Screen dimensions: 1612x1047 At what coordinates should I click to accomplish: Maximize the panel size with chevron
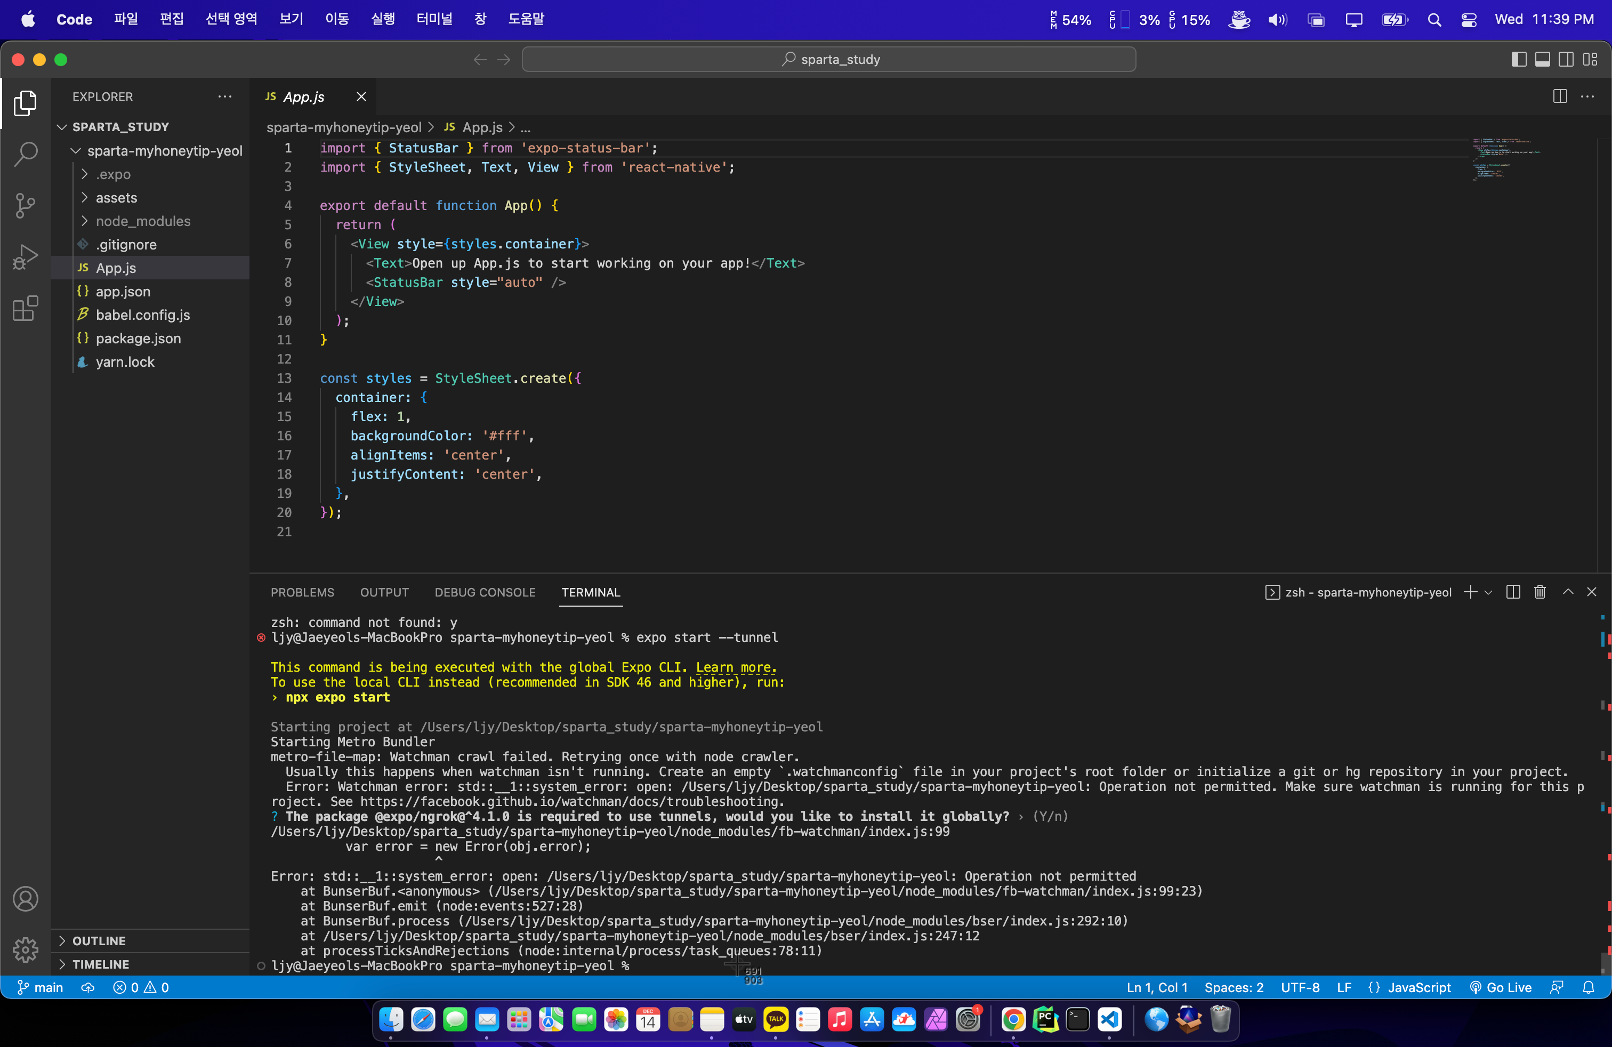[x=1568, y=593]
